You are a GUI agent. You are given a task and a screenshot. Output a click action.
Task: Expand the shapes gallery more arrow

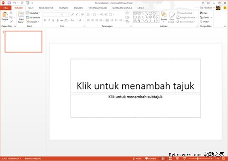pos(158,21)
